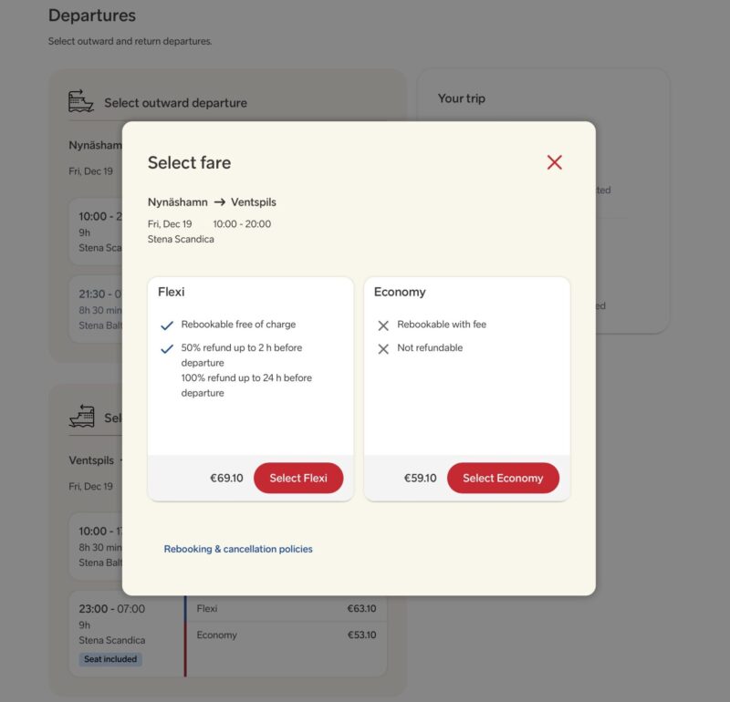Click the €69.10 Flexi price

(x=226, y=479)
